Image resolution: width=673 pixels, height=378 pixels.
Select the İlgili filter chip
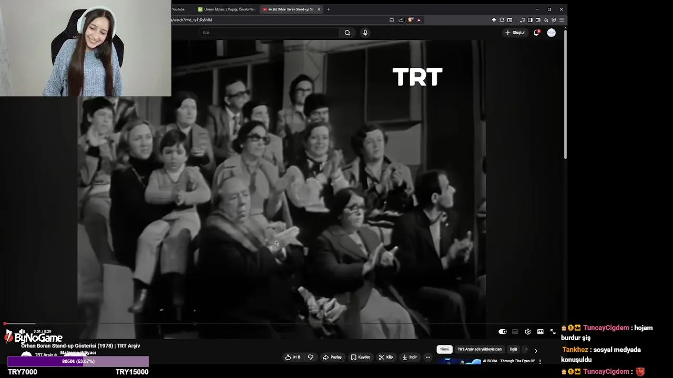coord(513,349)
